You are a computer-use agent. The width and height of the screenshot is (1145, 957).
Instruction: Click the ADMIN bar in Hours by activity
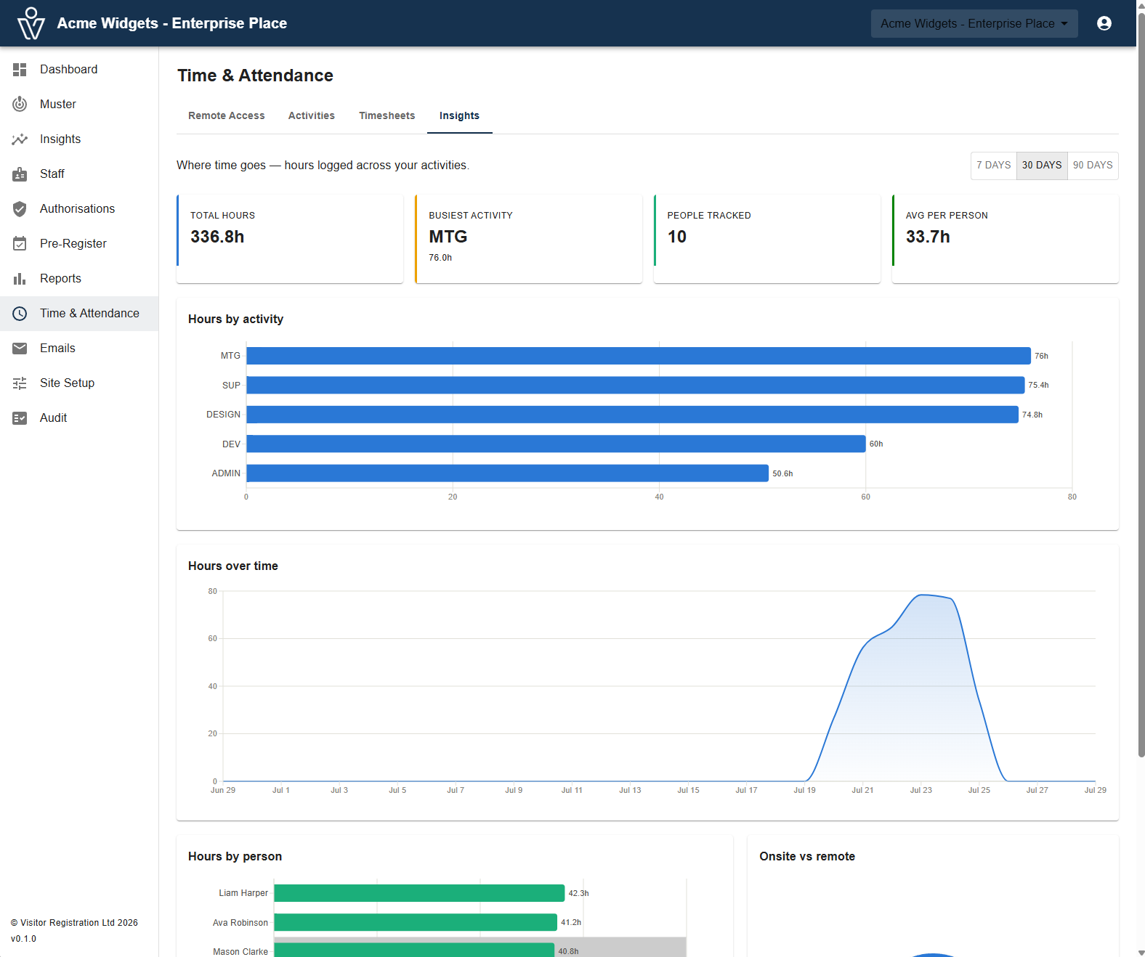[x=508, y=473]
